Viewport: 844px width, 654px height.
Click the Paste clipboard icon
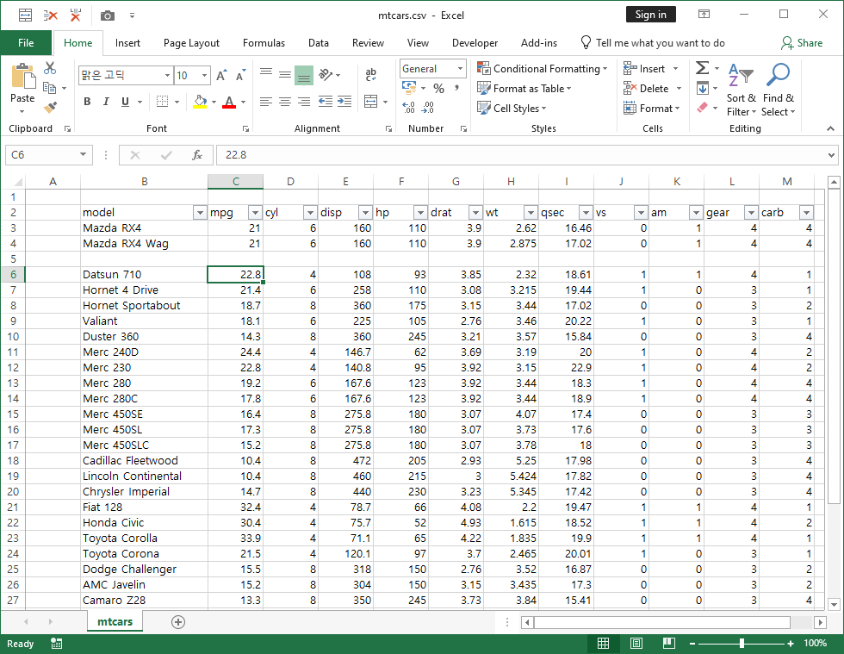22,76
